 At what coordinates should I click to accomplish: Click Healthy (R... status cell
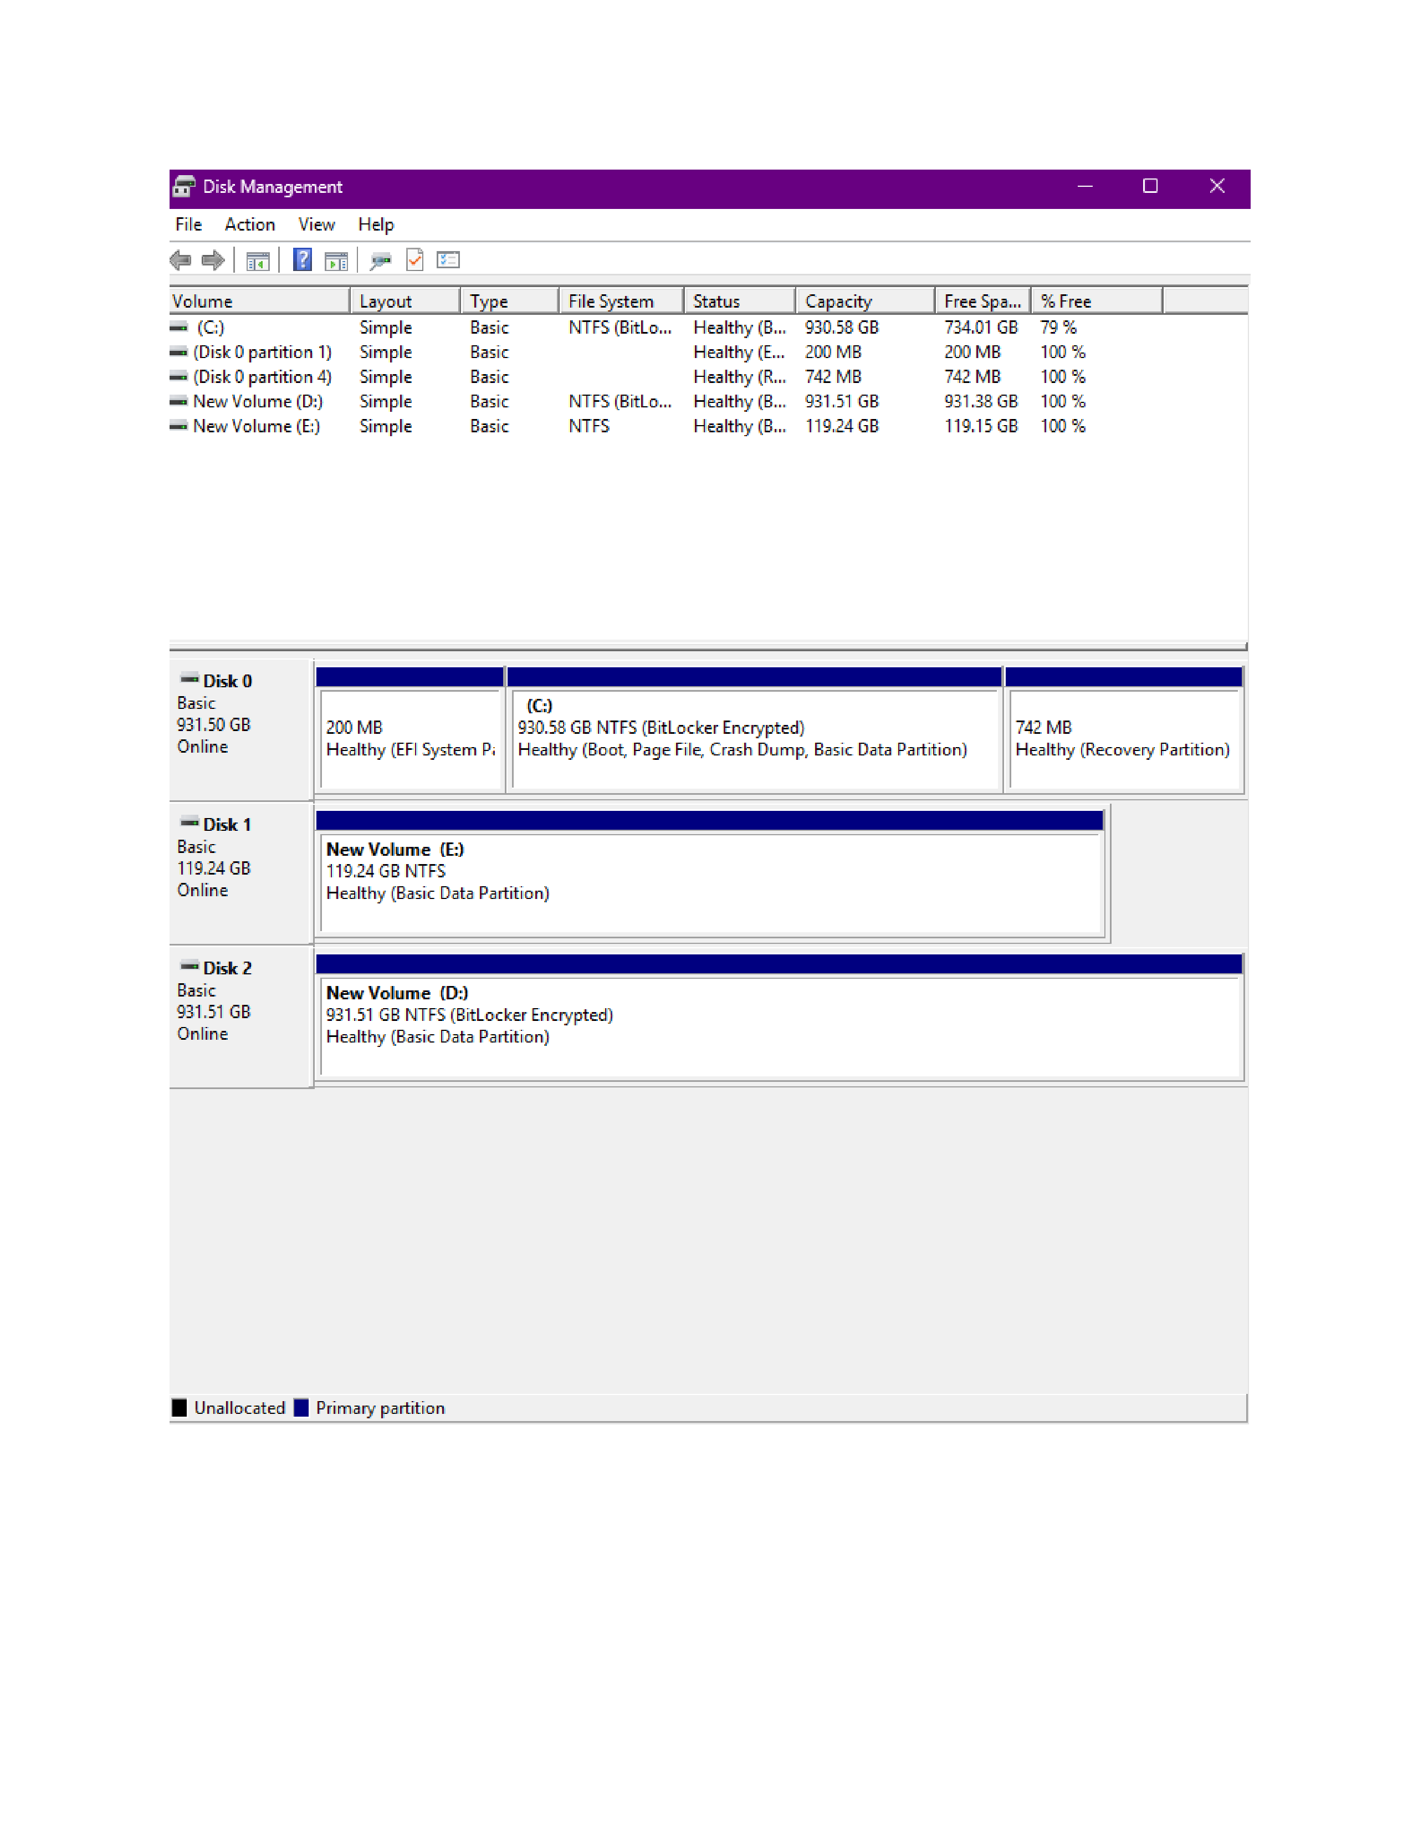coord(740,377)
